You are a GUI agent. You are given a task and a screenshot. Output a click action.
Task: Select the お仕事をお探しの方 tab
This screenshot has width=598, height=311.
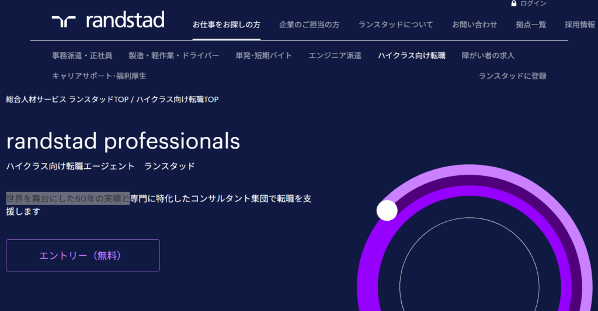(x=227, y=24)
